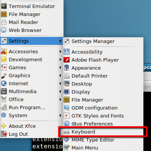Click the File Manager icon in Settings submenu
The image size is (151, 151).
point(67,100)
